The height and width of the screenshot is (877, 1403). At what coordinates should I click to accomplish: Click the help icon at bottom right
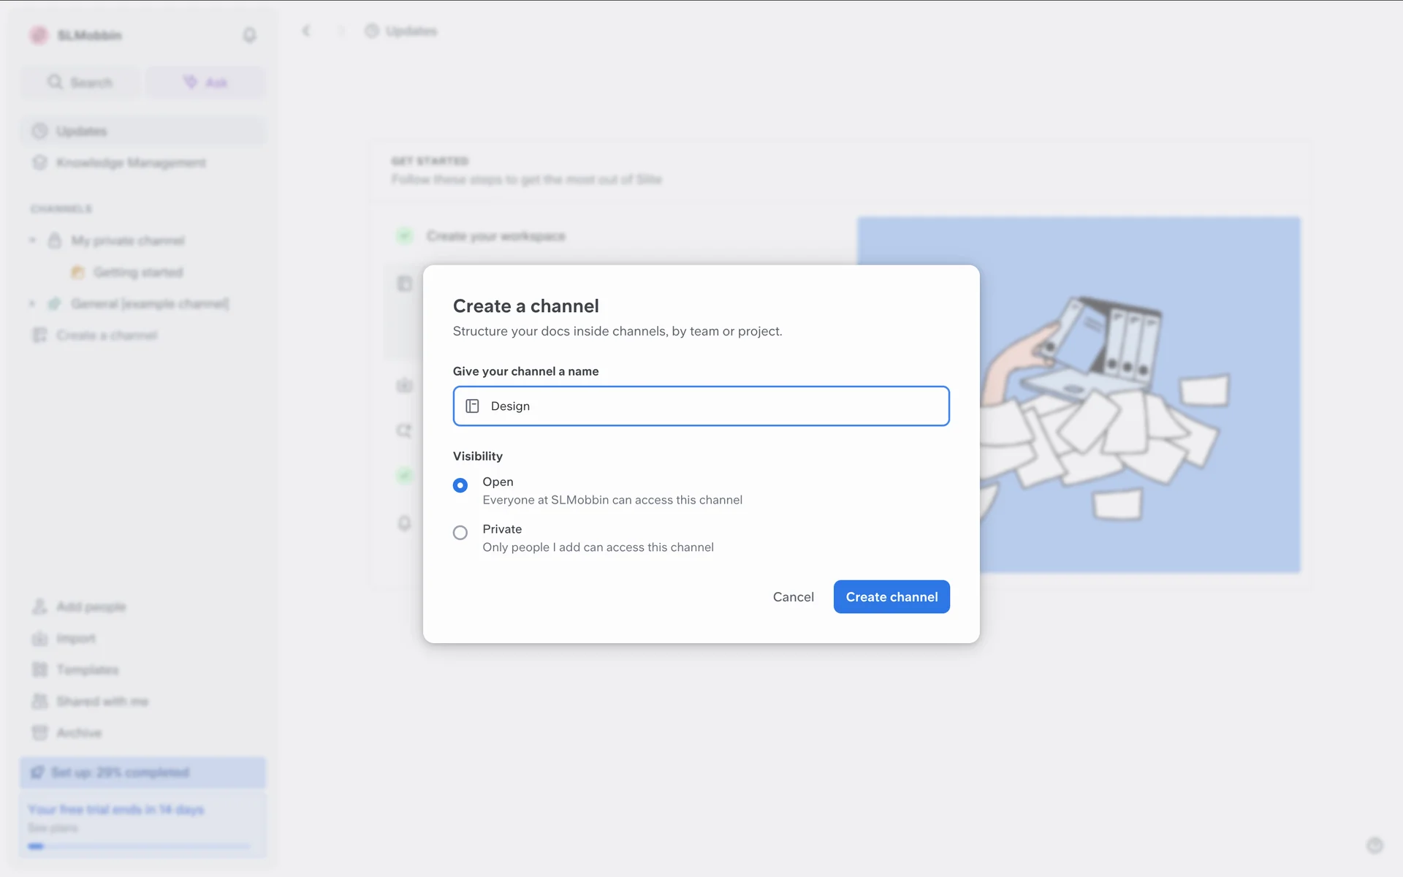click(x=1375, y=846)
